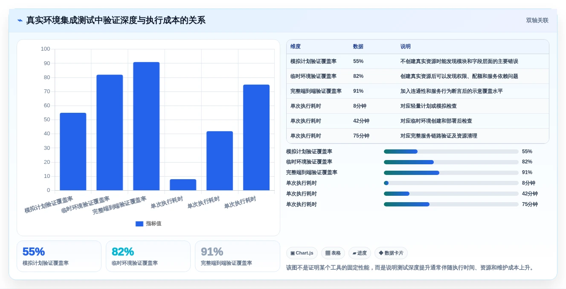Click the page title 真实环境集成测试中验证深度与执行成本的关系
The width and height of the screenshot is (566, 289).
point(116,20)
